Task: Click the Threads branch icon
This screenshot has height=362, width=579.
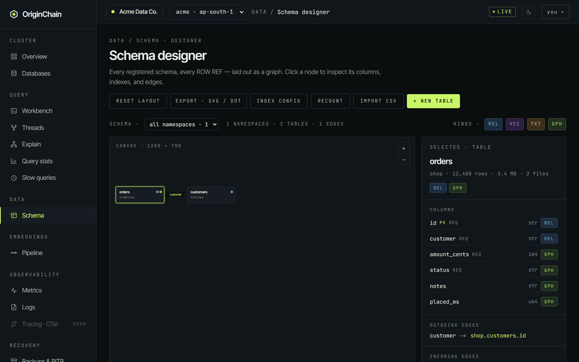Action: 14,128
